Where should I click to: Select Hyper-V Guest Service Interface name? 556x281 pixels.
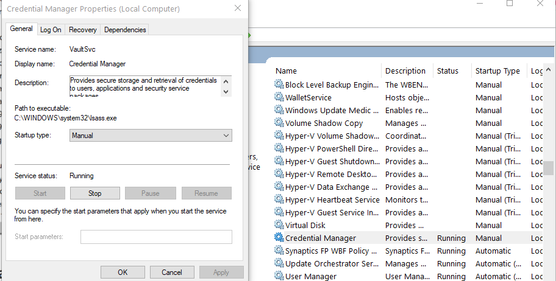click(x=332, y=212)
